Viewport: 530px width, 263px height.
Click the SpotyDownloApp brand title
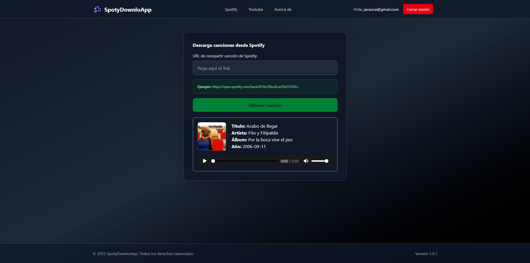128,10
